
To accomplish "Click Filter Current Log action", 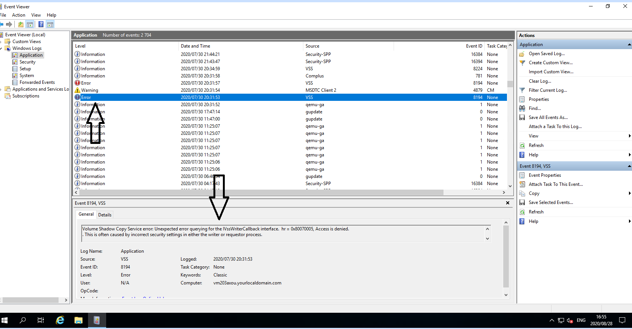I will (548, 90).
